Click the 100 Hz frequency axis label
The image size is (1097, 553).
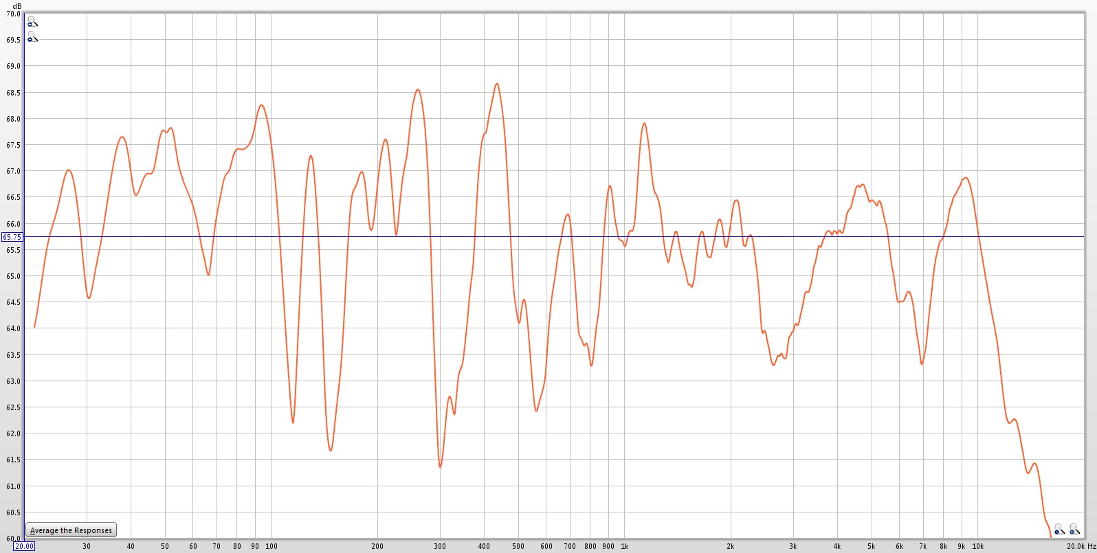coord(272,547)
